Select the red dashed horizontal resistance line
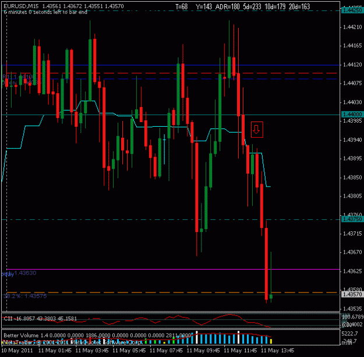 [x=171, y=73]
